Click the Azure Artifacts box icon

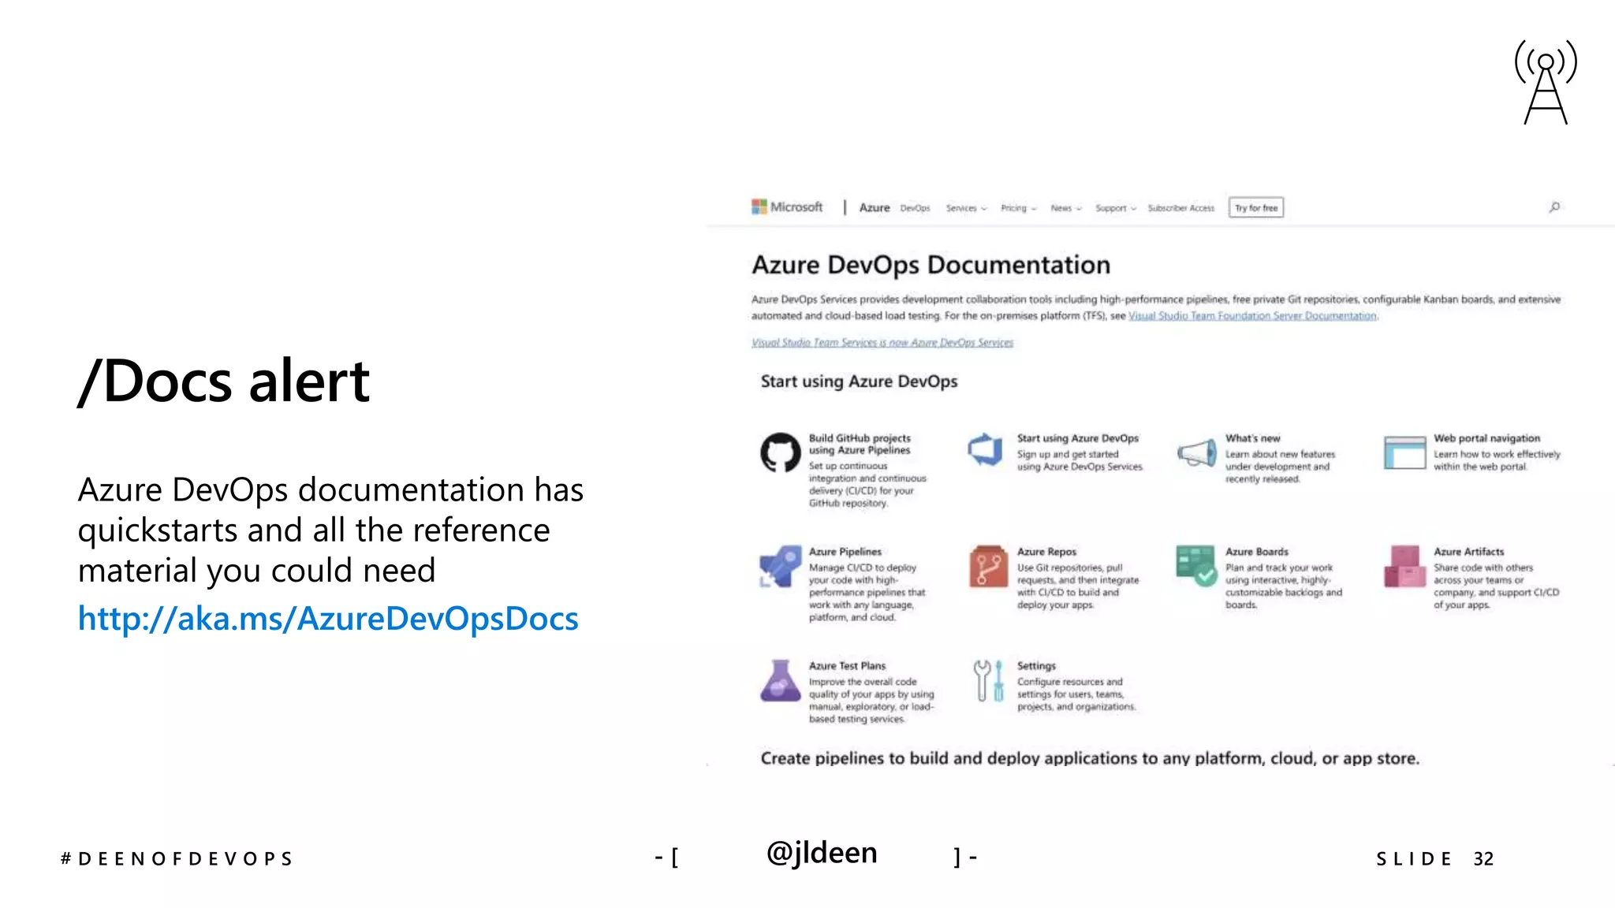(x=1404, y=566)
